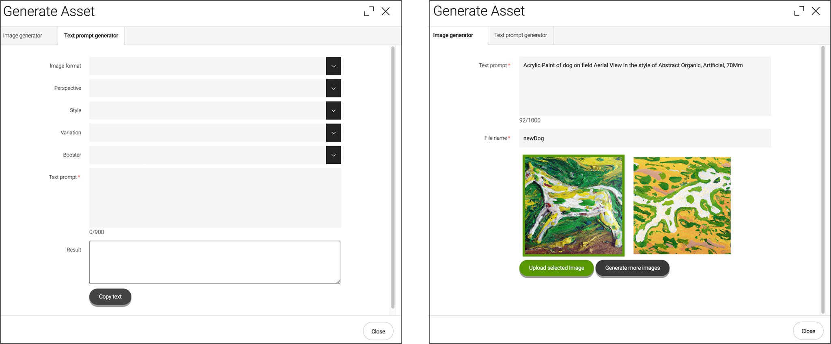Screen dimensions: 831x344
Task: Click the Text prompt containing Acrylic Paint text
Action: click(645, 86)
